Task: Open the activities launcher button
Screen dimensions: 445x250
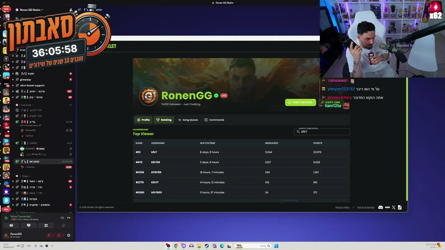Action: 46,225
